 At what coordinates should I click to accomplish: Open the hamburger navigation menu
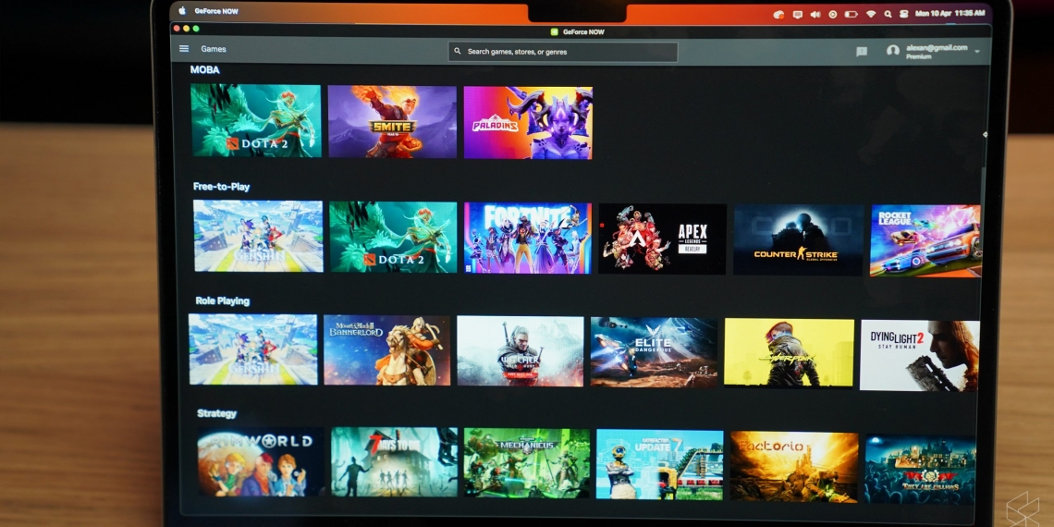(x=184, y=49)
